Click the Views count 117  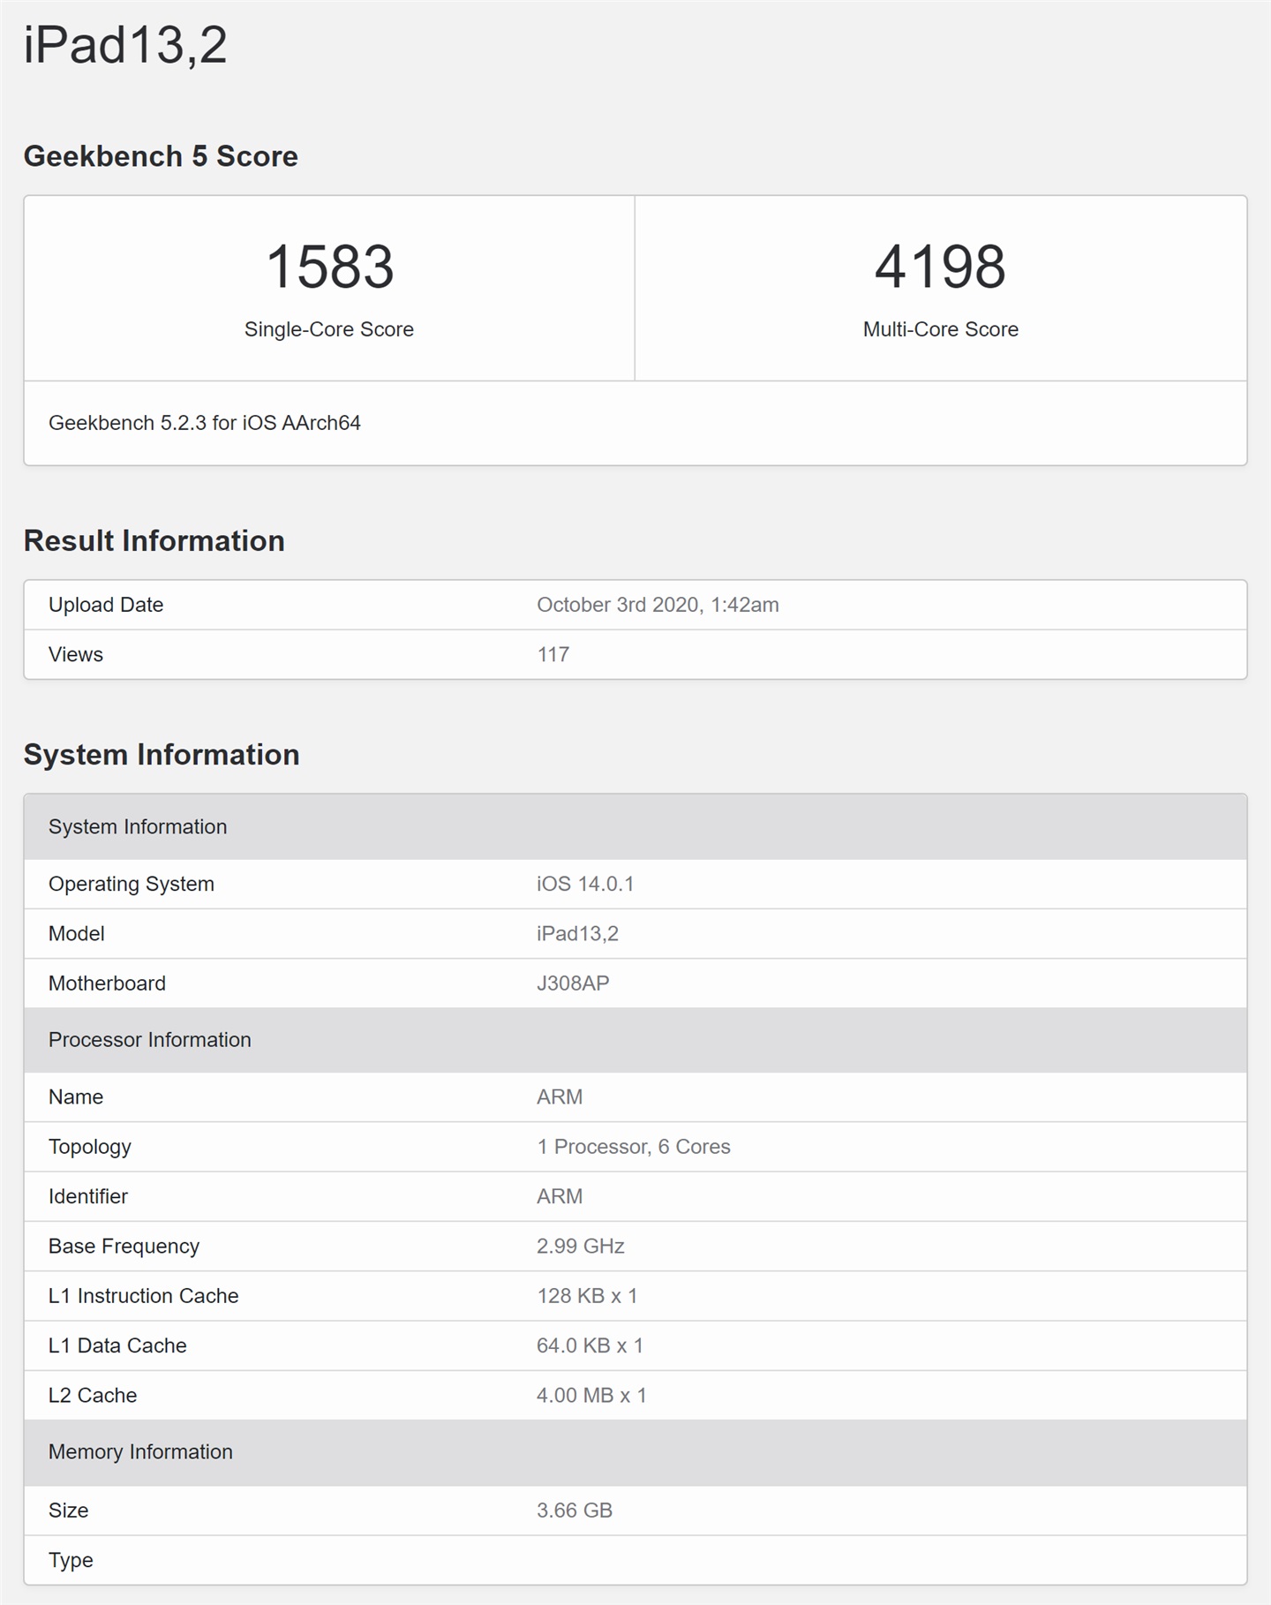[x=553, y=654]
